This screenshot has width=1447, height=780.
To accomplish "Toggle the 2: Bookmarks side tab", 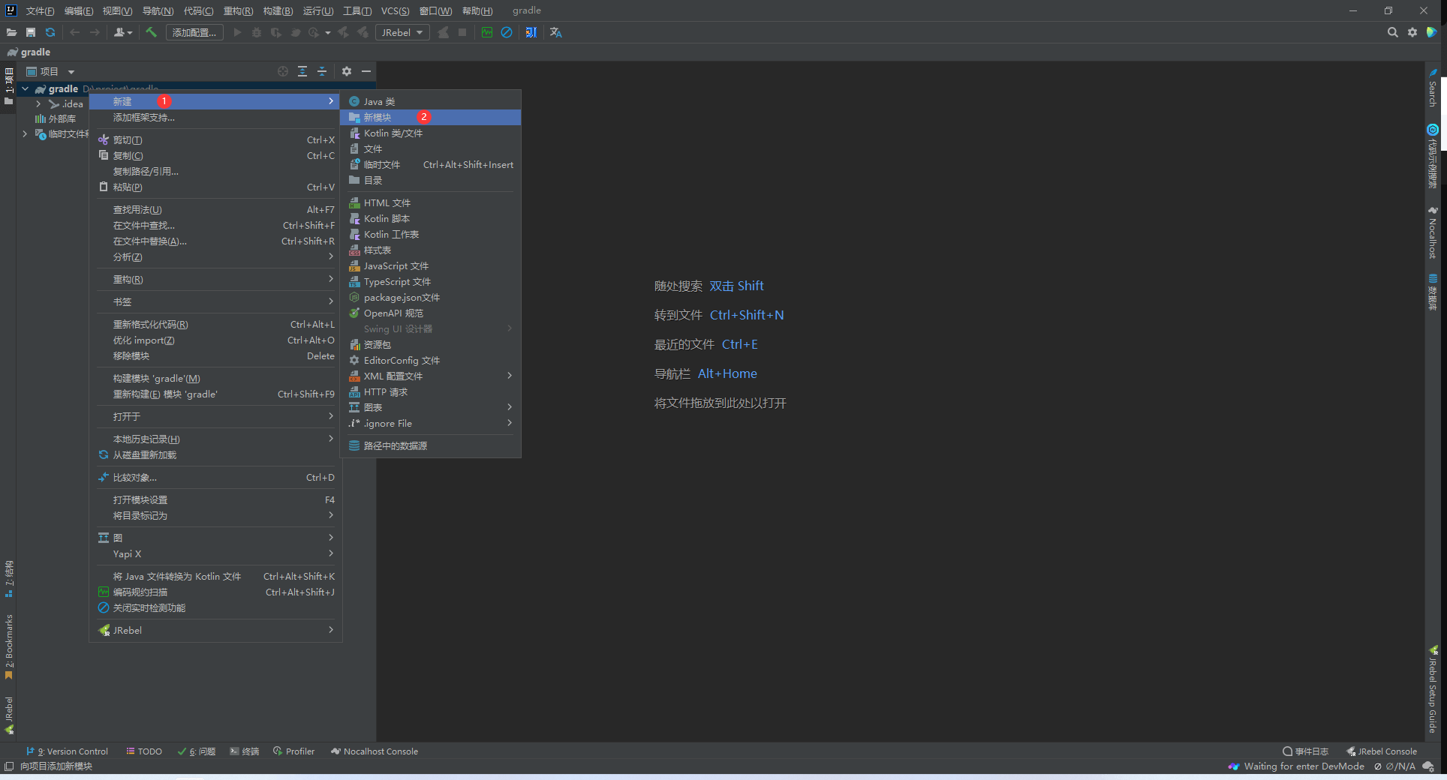I will 9,646.
